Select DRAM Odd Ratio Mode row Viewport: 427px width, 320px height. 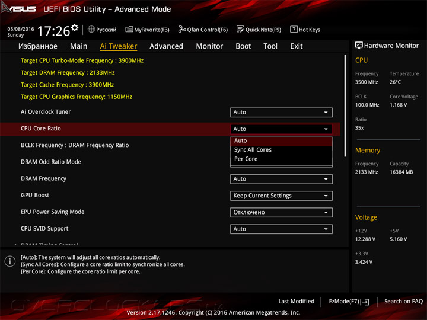coord(51,162)
